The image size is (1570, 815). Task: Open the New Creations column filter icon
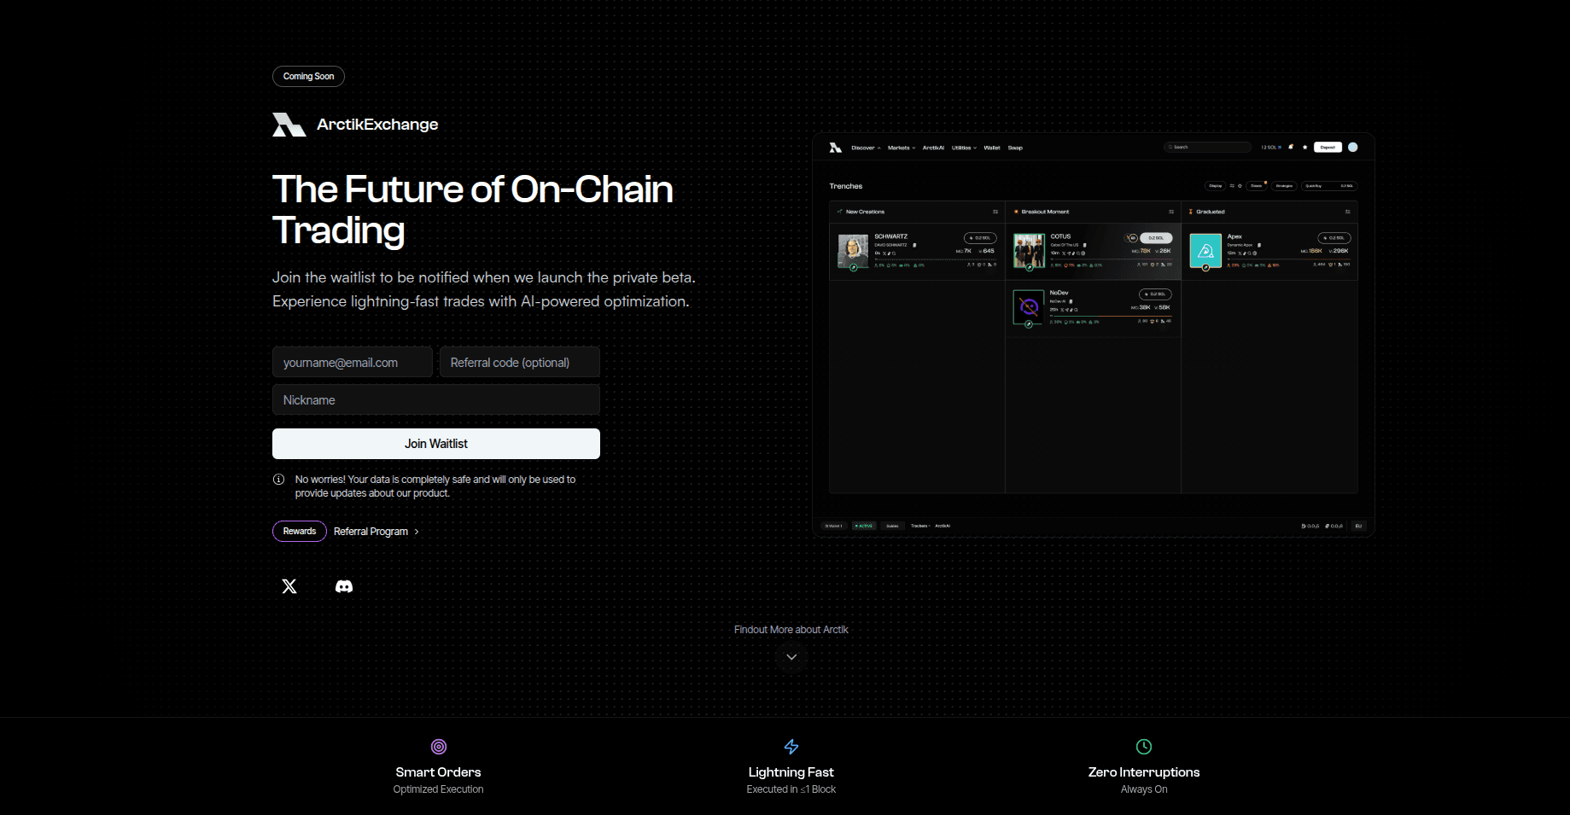(x=995, y=212)
